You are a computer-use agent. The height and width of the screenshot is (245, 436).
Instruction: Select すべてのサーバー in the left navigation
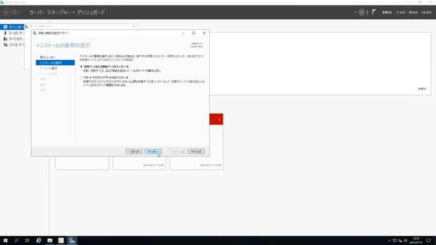(12, 39)
